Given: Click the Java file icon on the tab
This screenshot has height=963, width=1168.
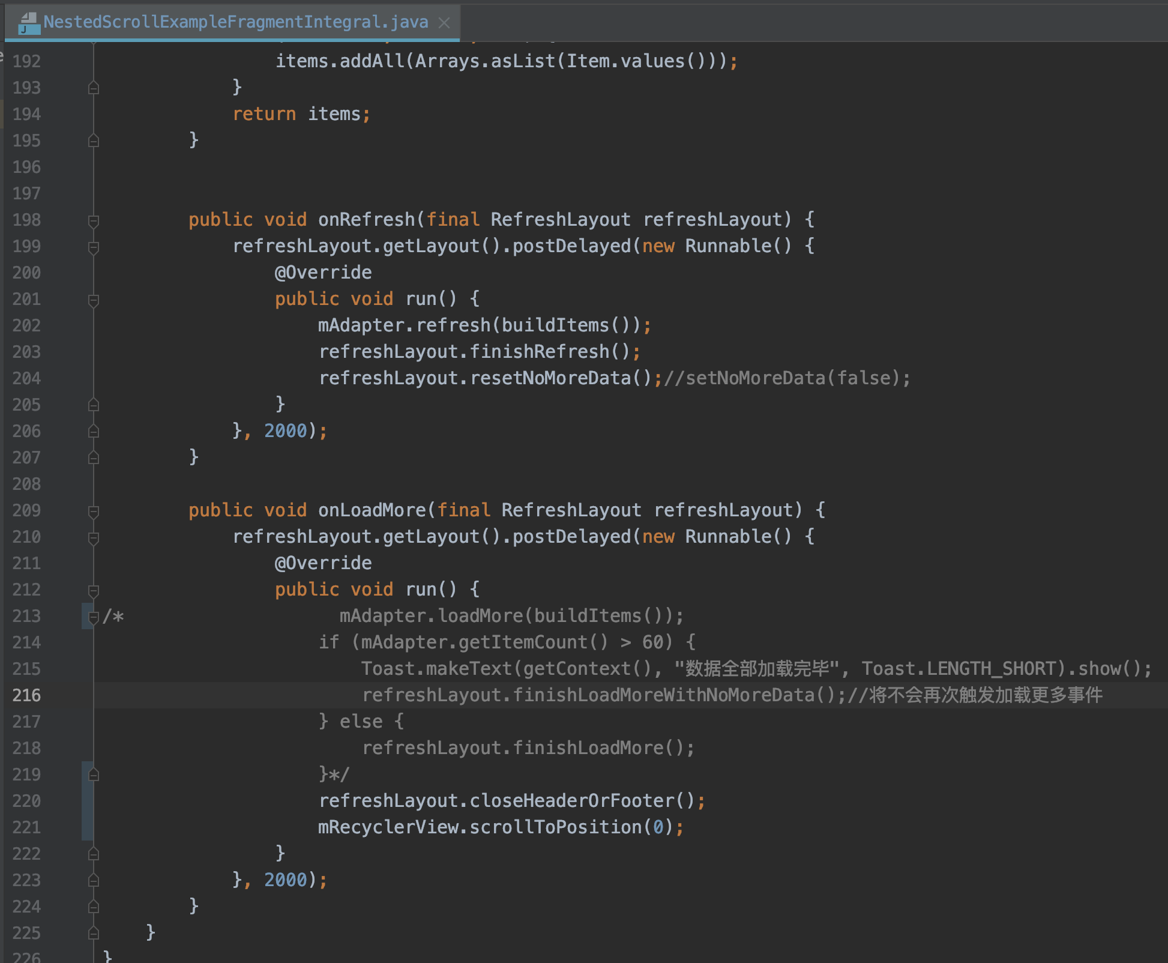Looking at the screenshot, I should (x=29, y=23).
